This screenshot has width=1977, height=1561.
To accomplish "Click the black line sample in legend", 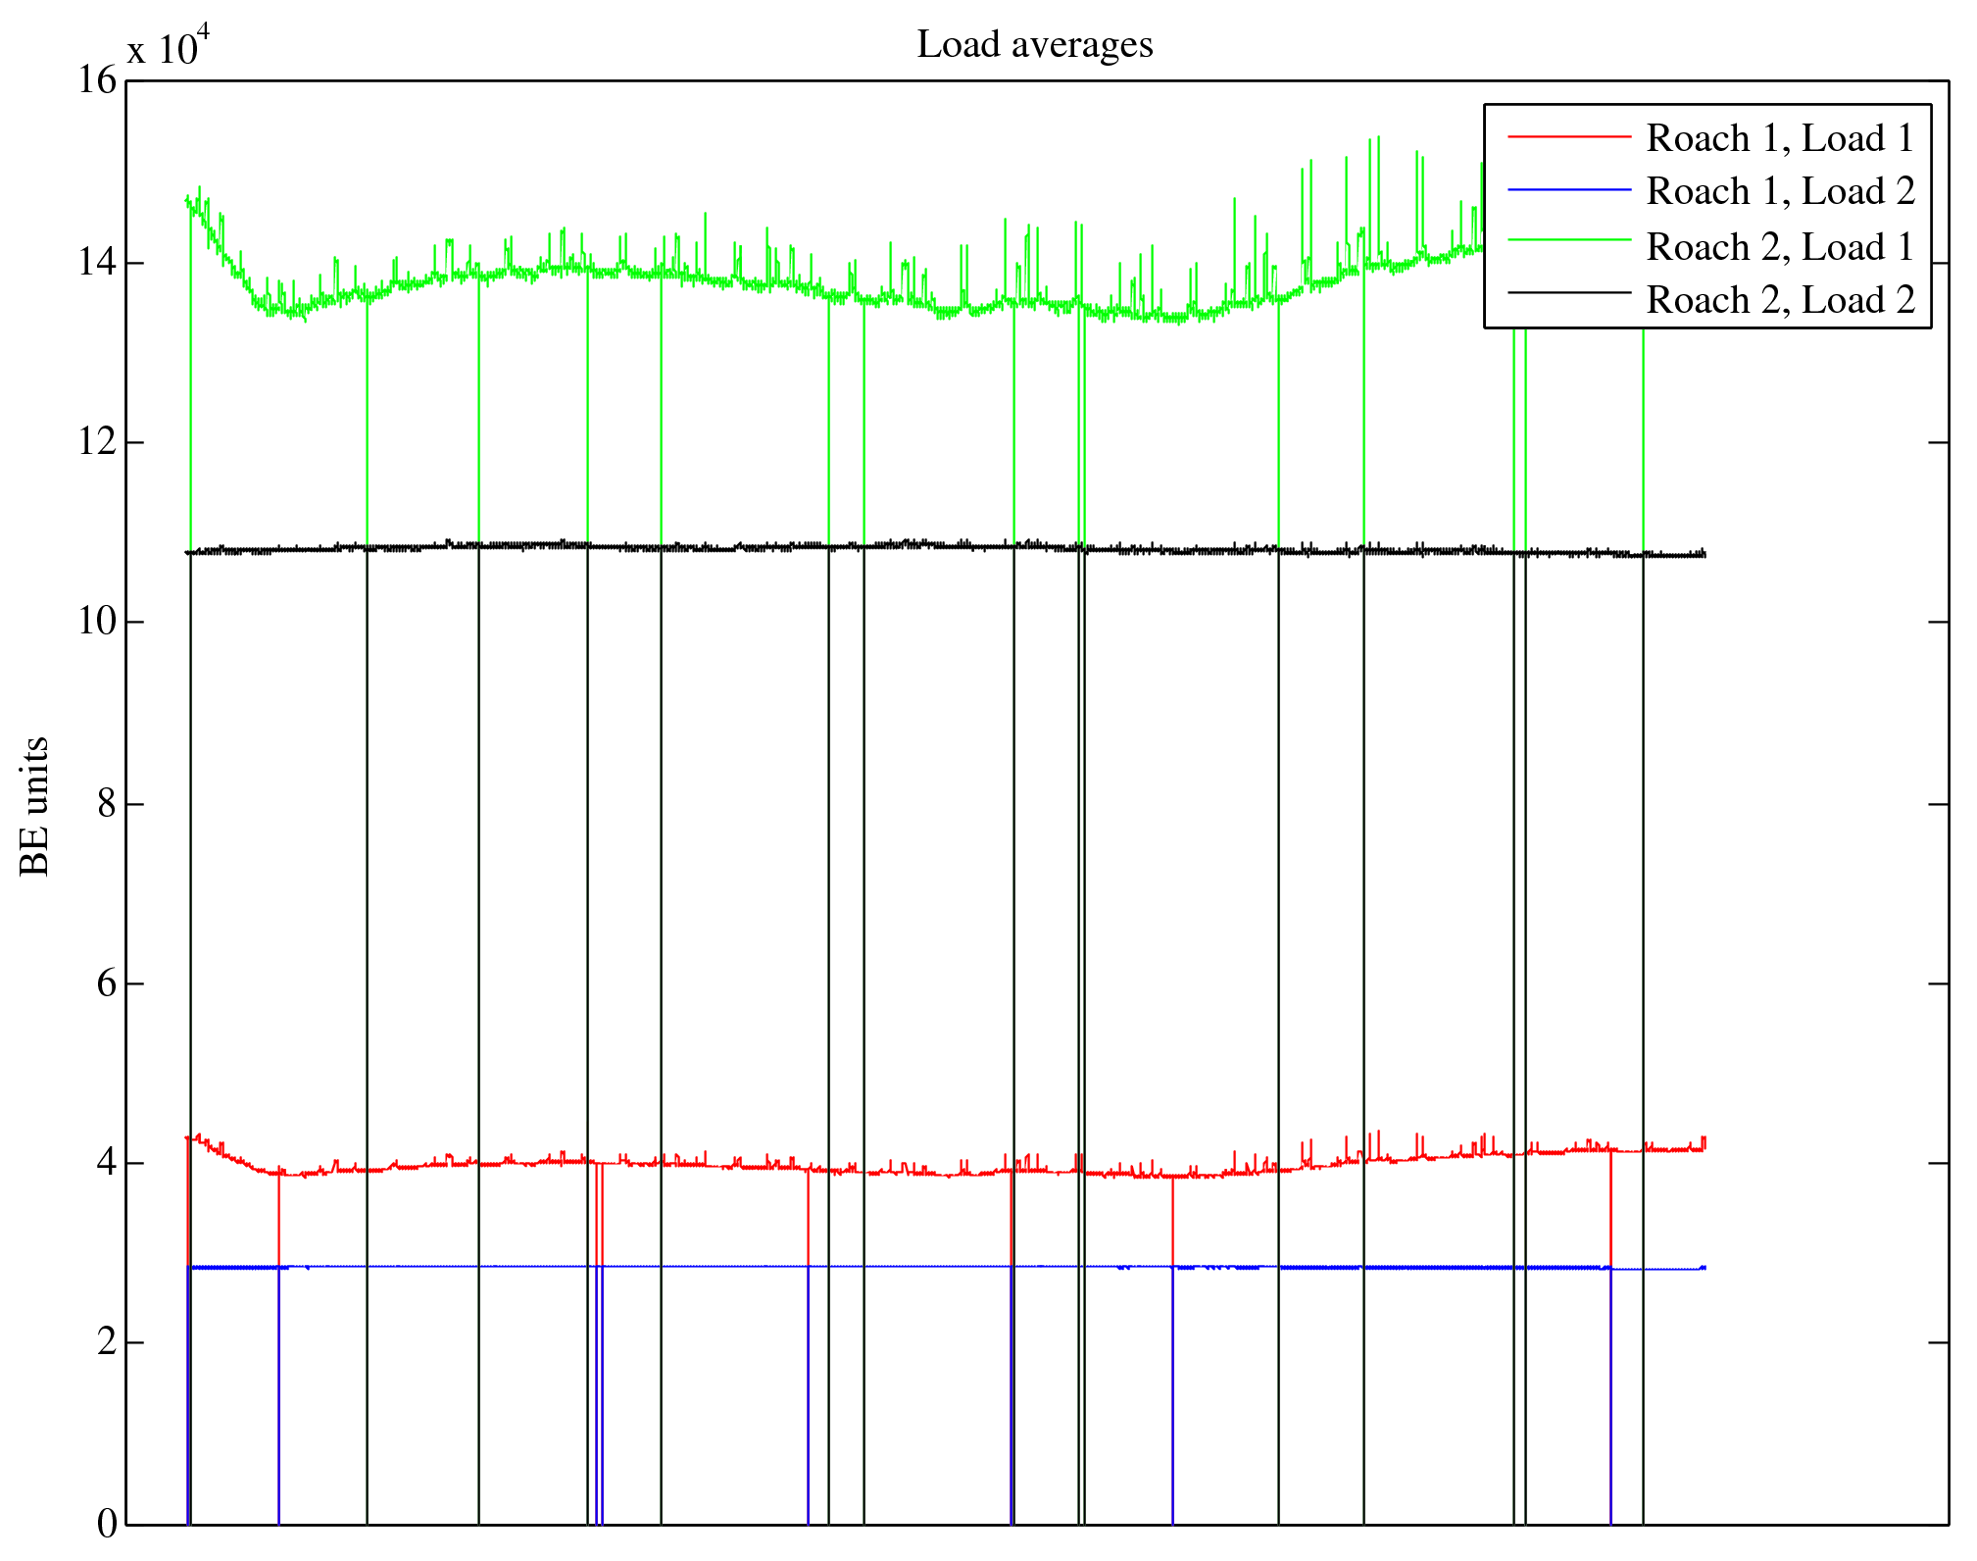I will click(1568, 292).
